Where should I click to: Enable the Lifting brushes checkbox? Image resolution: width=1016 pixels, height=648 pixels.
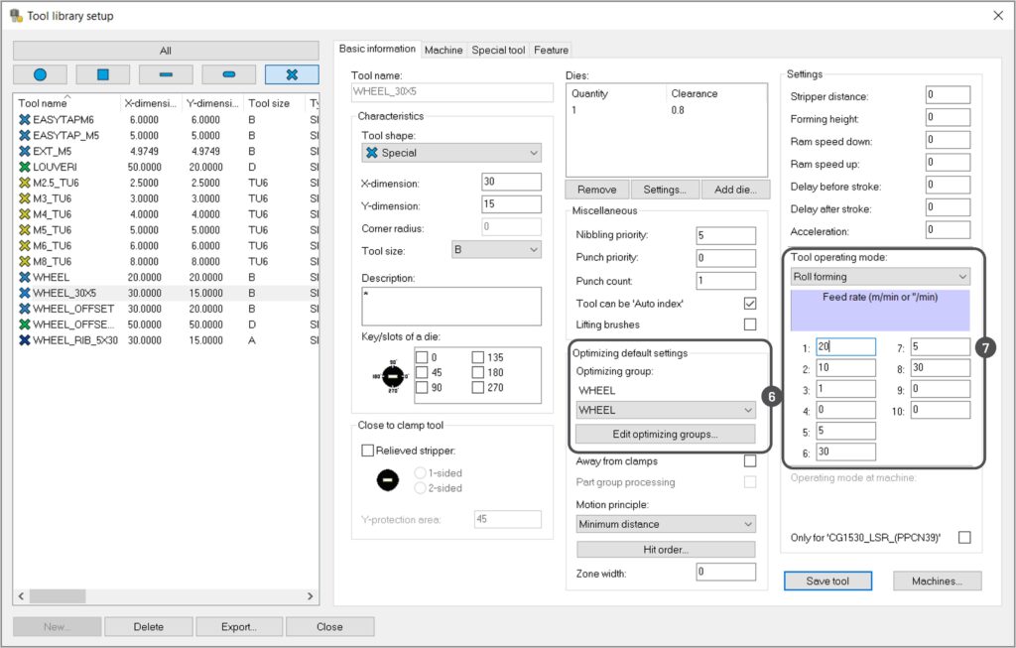(x=749, y=324)
